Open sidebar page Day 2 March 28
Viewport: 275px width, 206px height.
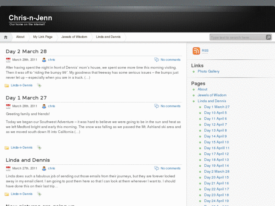coord(217,172)
